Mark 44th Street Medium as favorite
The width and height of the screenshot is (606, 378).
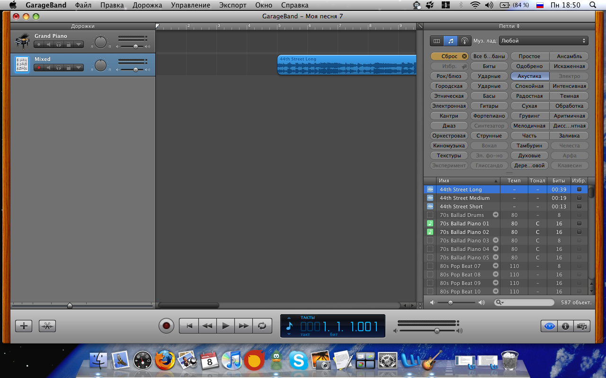point(579,198)
